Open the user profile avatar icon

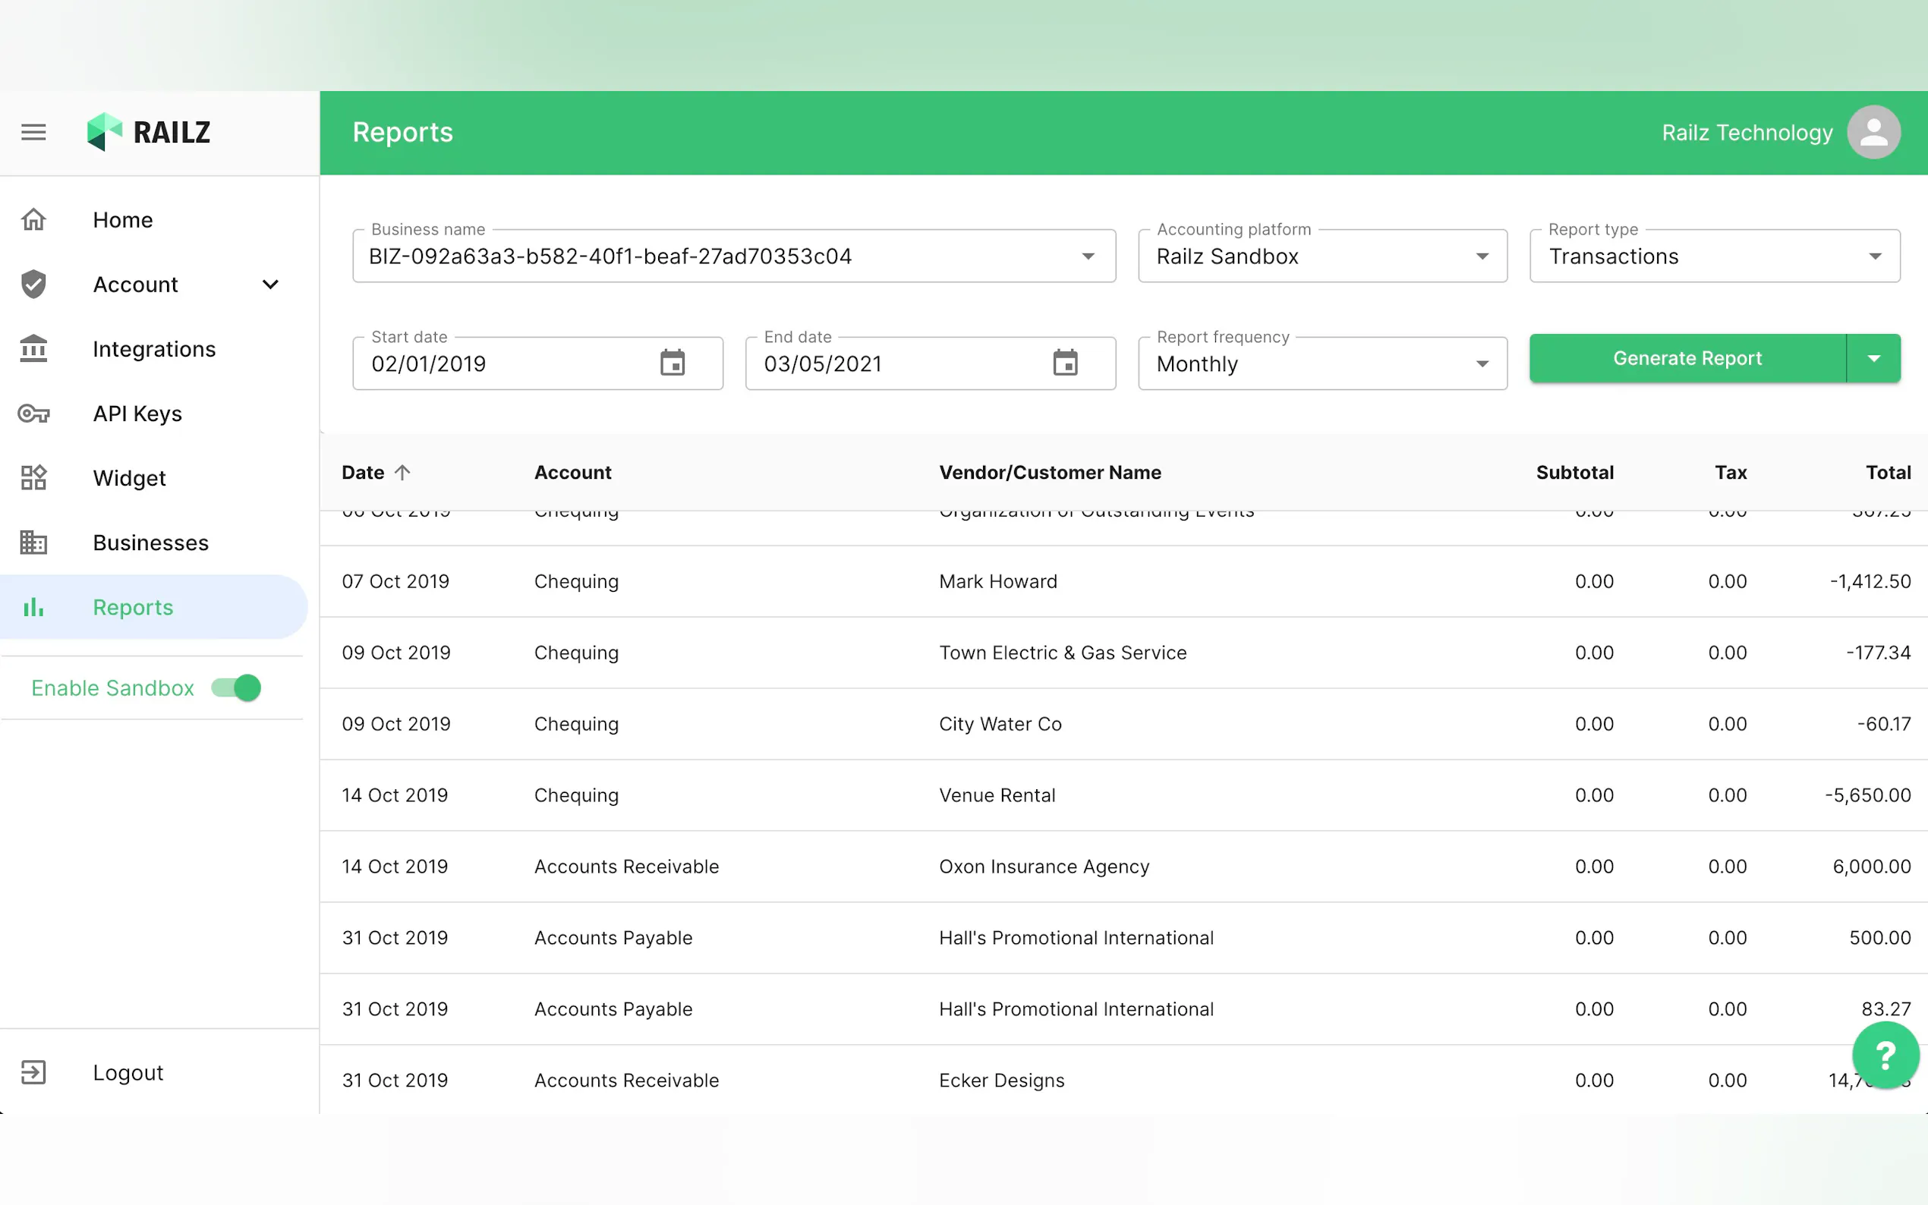coord(1873,132)
